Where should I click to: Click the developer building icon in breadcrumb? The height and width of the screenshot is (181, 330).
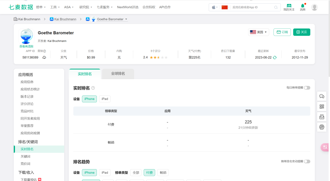16,19
